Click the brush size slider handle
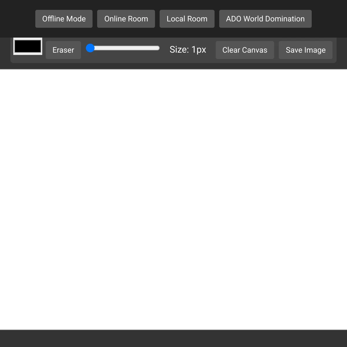347x347 pixels. pyautogui.click(x=90, y=48)
